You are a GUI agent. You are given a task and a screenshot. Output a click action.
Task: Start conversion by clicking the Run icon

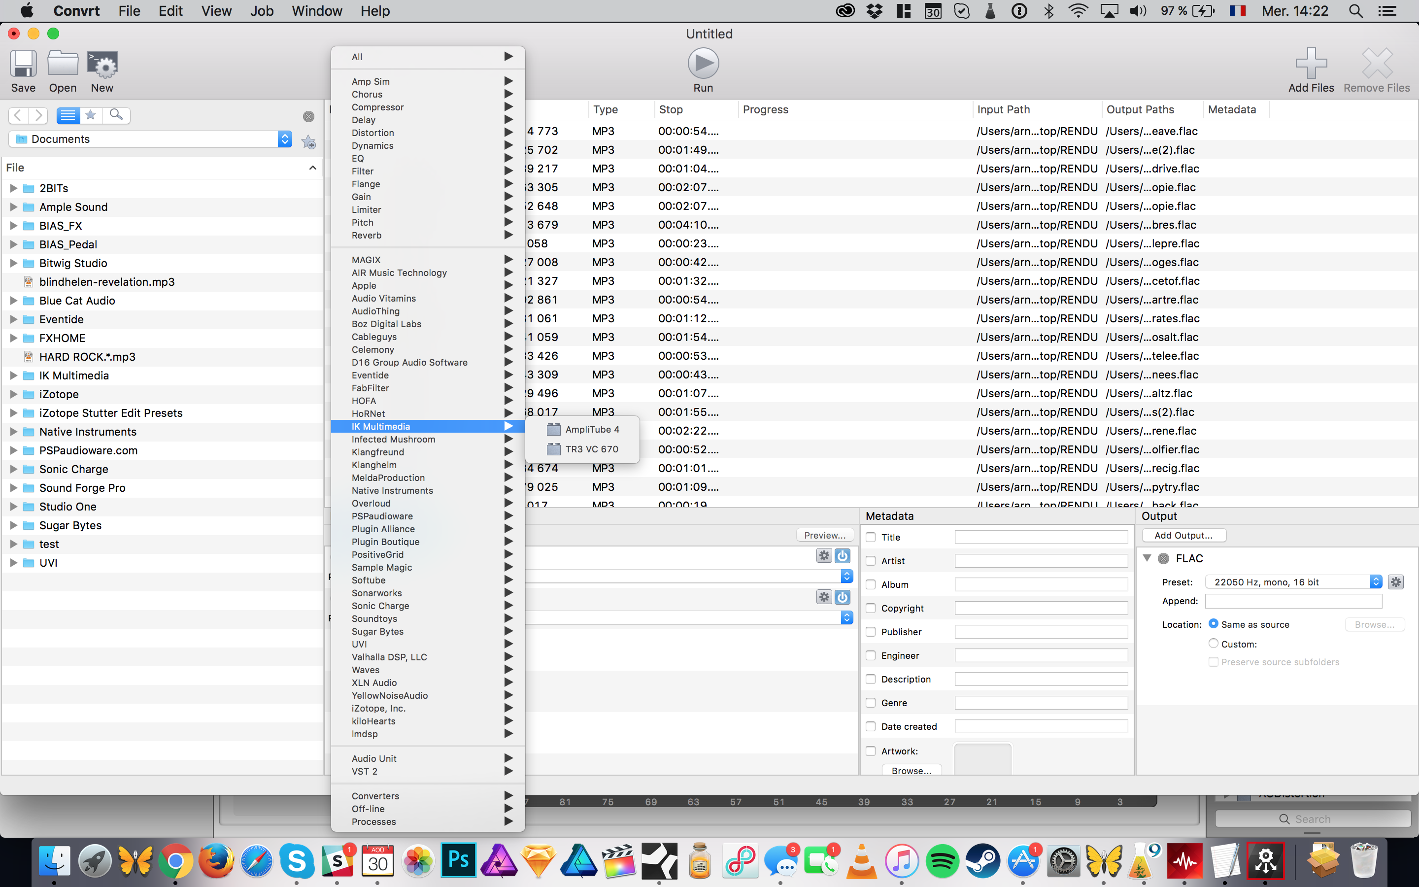pyautogui.click(x=702, y=63)
